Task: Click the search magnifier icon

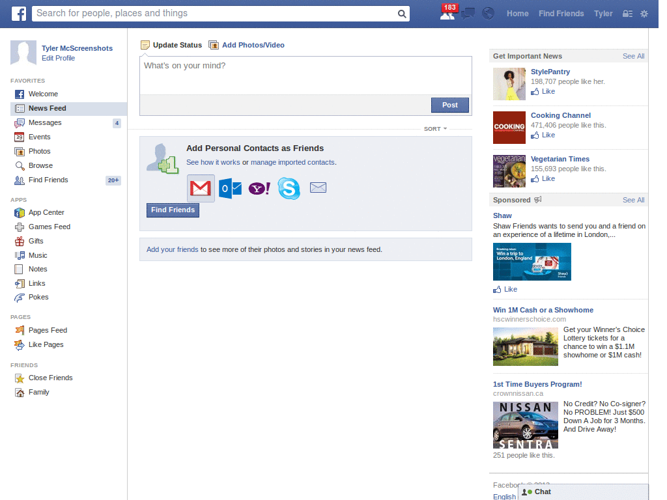Action: tap(401, 14)
